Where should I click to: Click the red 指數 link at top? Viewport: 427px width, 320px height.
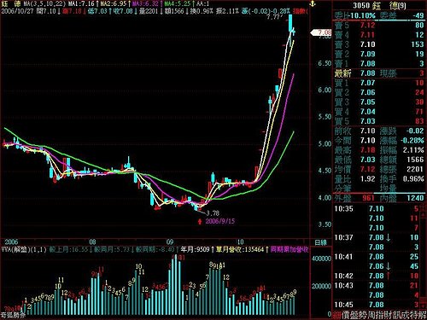301,11
